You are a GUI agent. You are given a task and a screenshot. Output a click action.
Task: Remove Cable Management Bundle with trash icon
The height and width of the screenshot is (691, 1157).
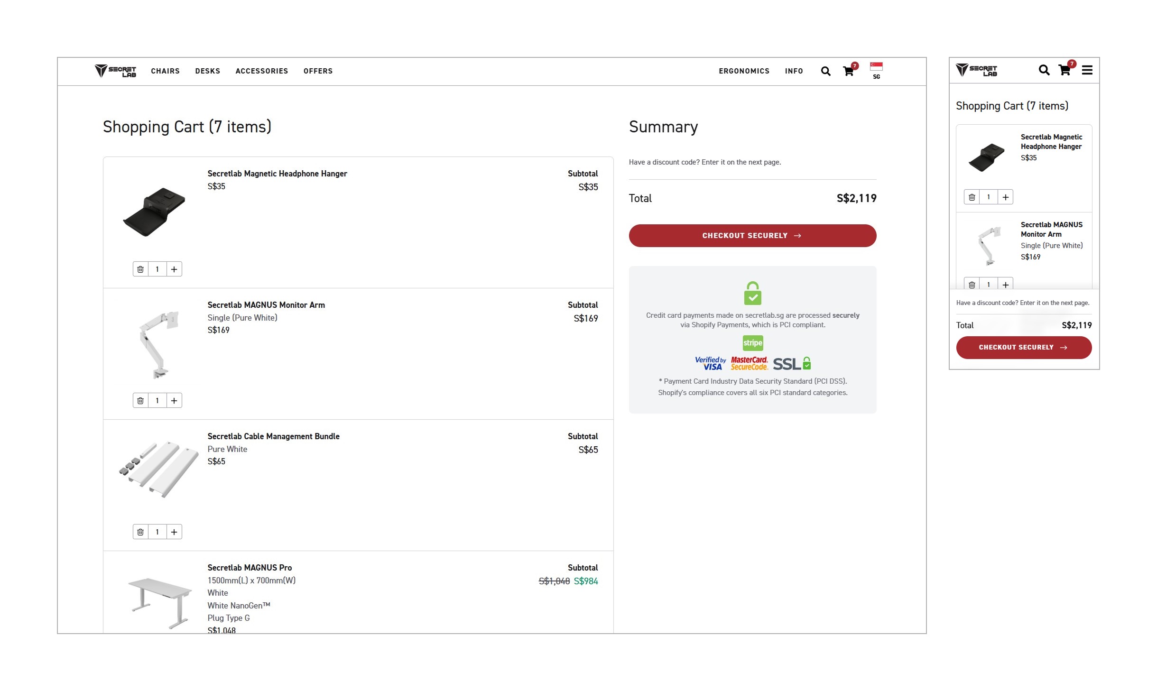[x=140, y=532]
